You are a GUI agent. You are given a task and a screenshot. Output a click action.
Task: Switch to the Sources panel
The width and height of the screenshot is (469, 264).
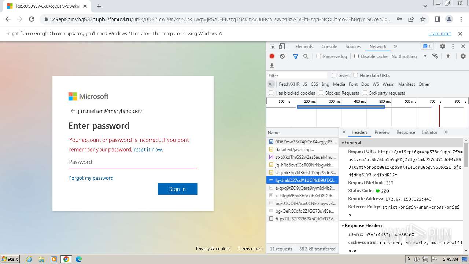[x=353, y=47]
